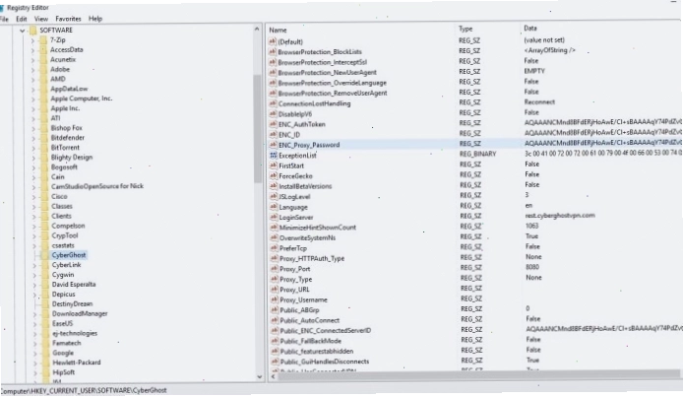Expand the Classes key
Viewport: 683px width, 397px height.
(x=34, y=207)
